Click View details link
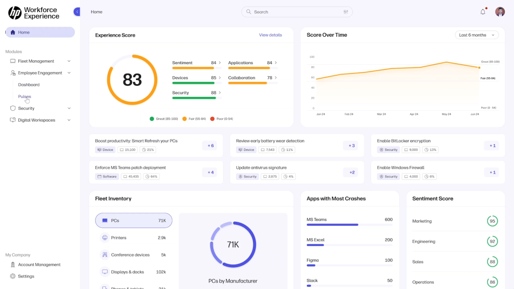 click(271, 35)
